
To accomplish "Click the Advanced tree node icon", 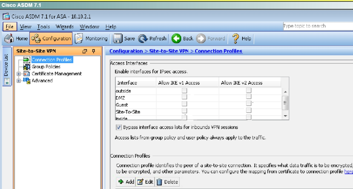I will pos(27,80).
